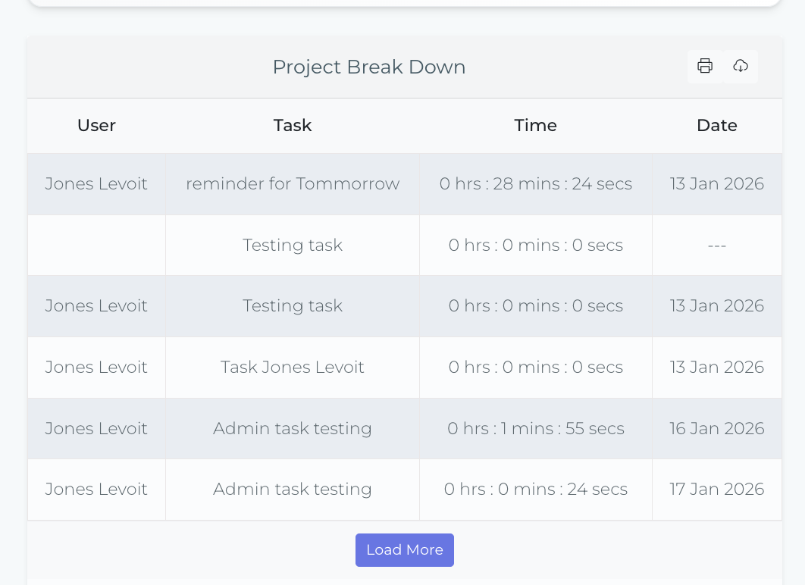This screenshot has height=585, width=805.
Task: Click the Date column header
Action: (x=716, y=126)
